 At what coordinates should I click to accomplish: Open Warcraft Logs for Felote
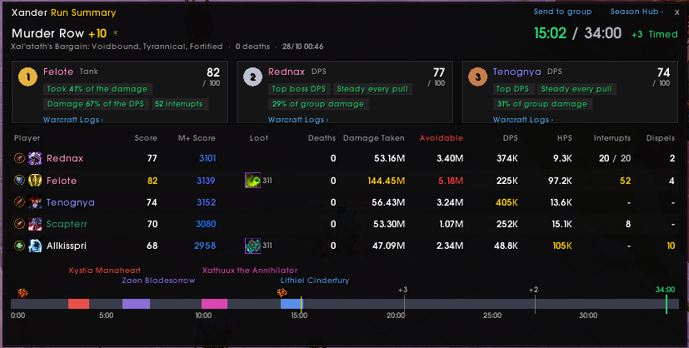pyautogui.click(x=73, y=119)
